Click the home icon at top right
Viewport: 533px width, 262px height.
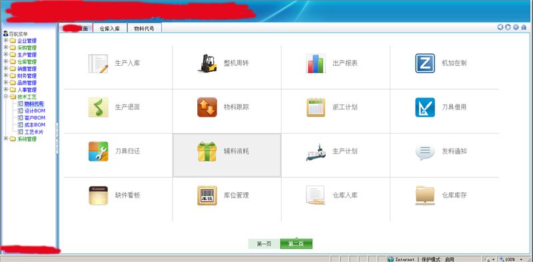click(524, 27)
